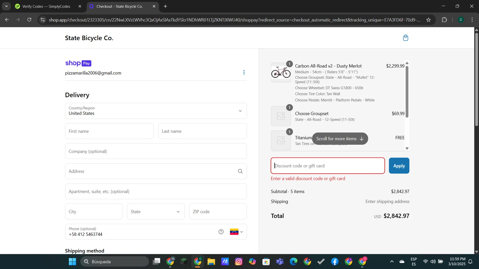Close the Verify Codes — SimplyCodes tab
Viewport: 479px width, 269px height.
point(80,6)
